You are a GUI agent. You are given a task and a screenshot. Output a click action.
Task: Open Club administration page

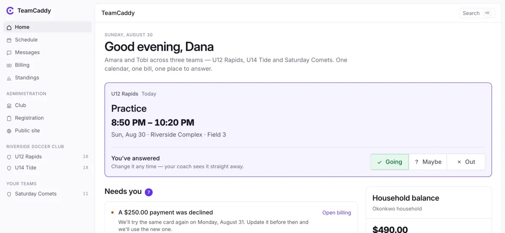(48, 105)
